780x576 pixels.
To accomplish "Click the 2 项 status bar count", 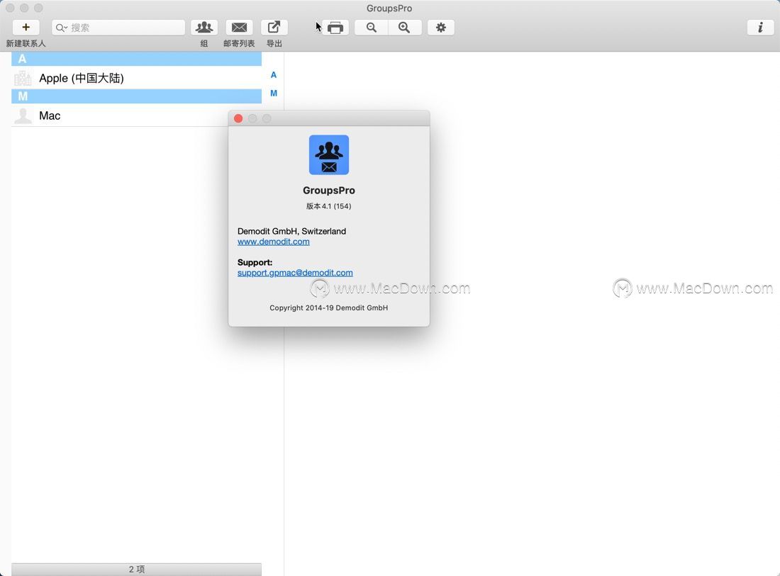I will pos(137,569).
